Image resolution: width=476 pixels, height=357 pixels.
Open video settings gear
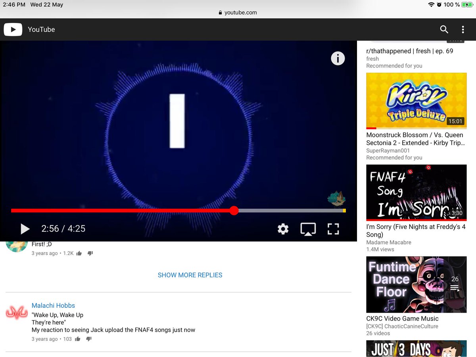point(283,229)
